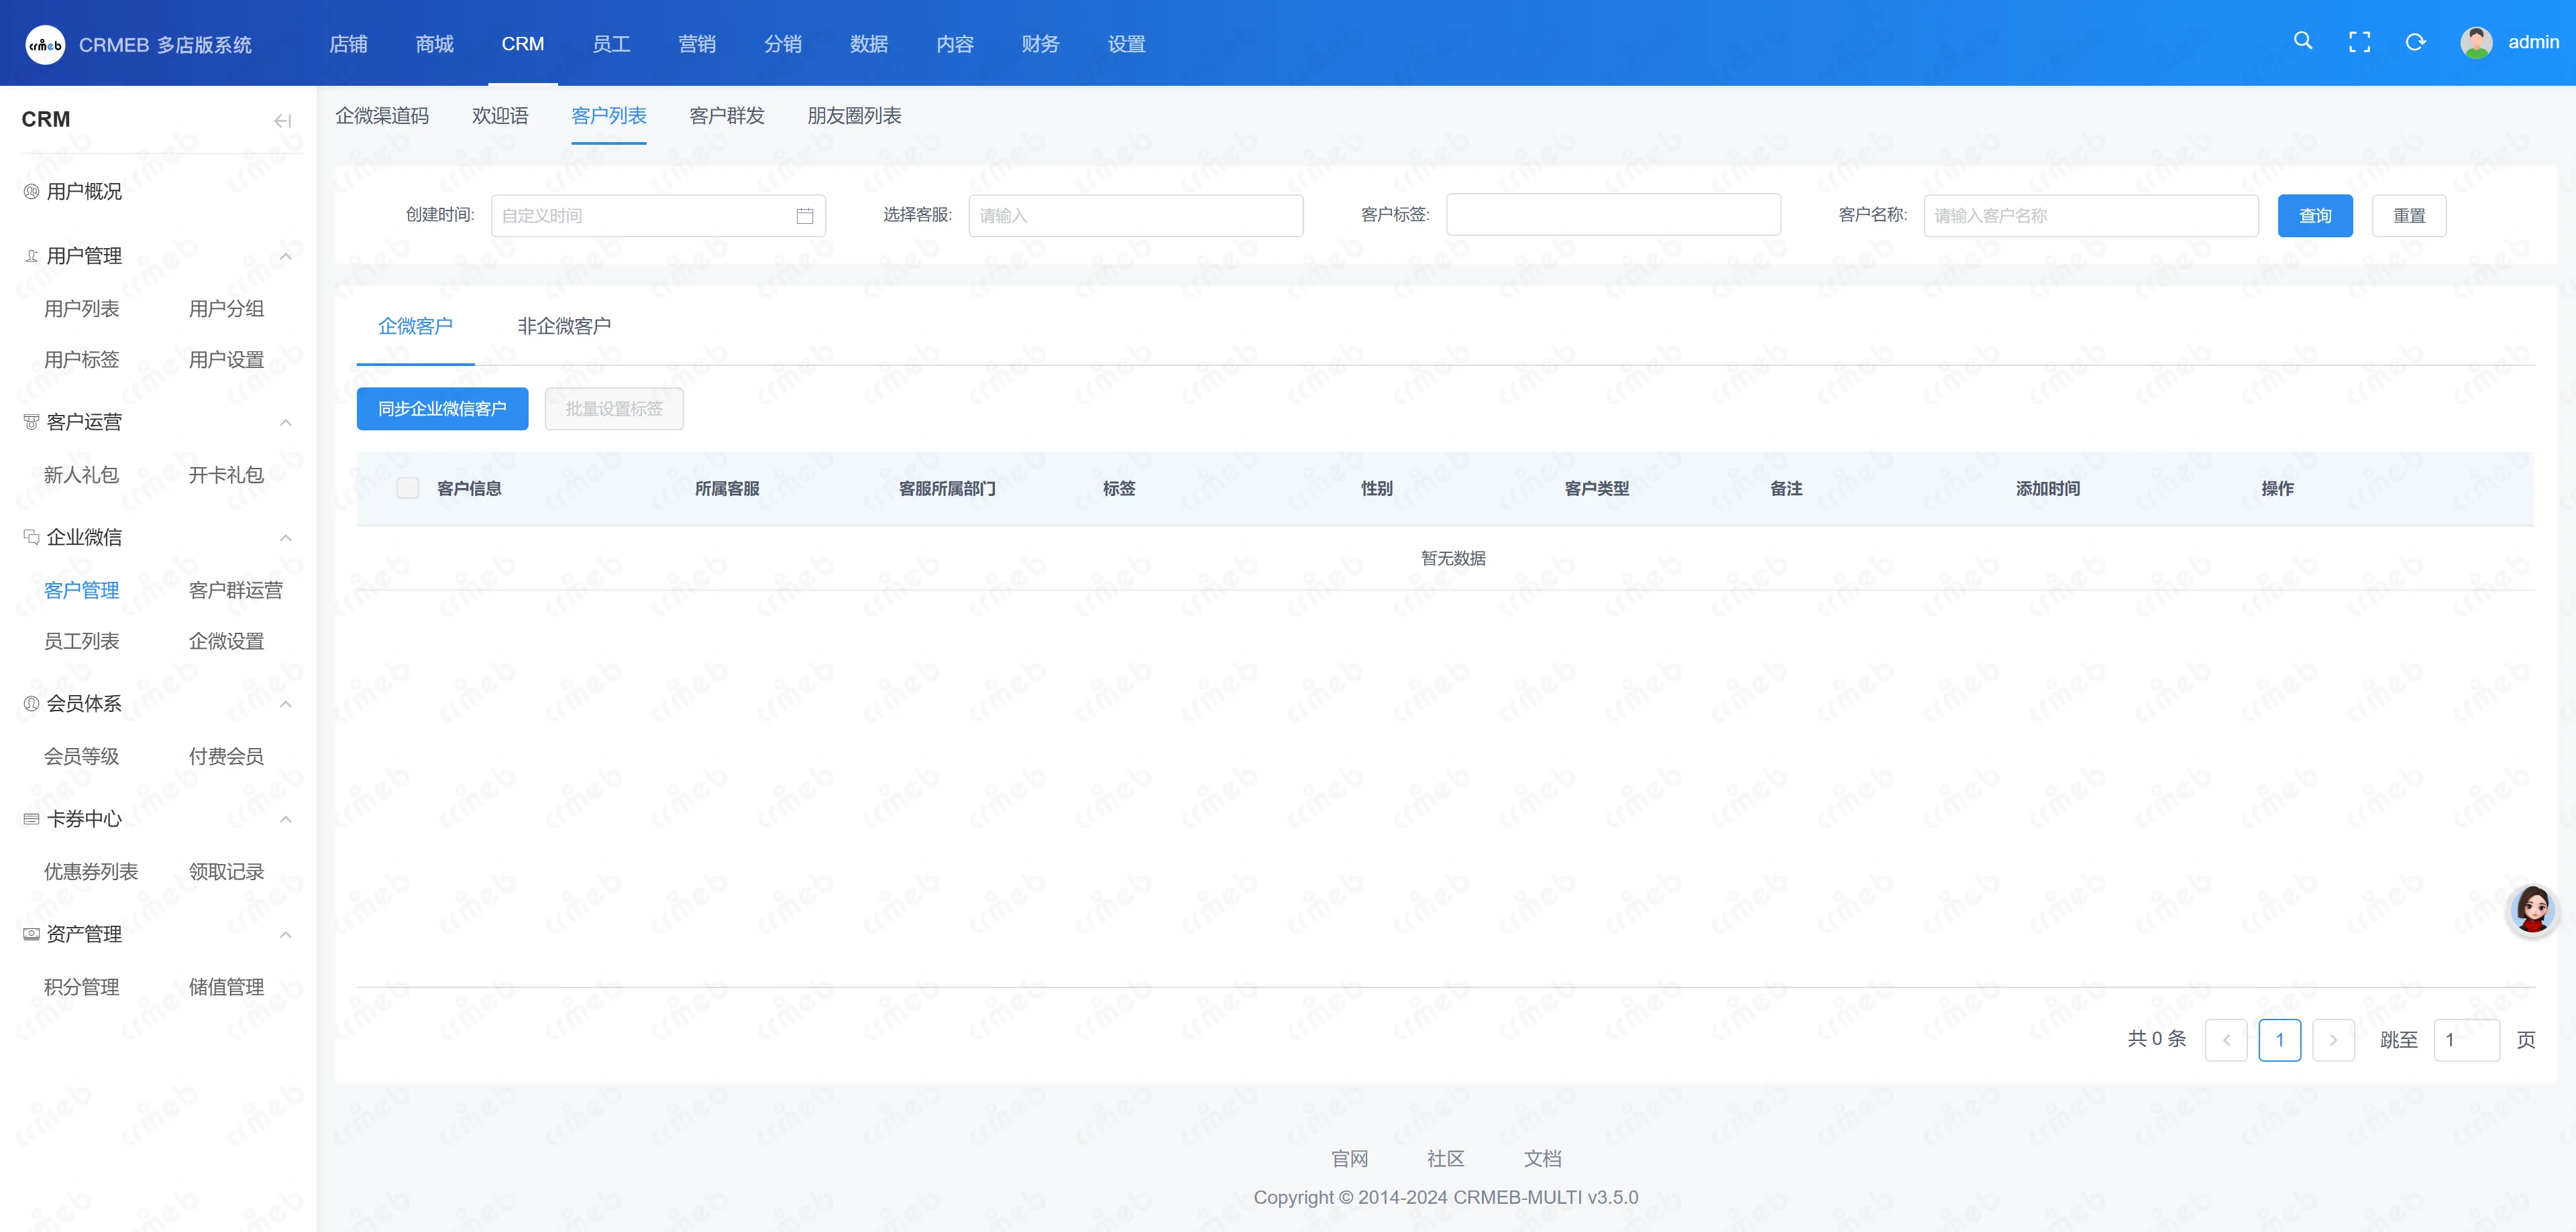Open the 选择客服 dropdown field
The height and width of the screenshot is (1232, 2576).
(x=1136, y=216)
